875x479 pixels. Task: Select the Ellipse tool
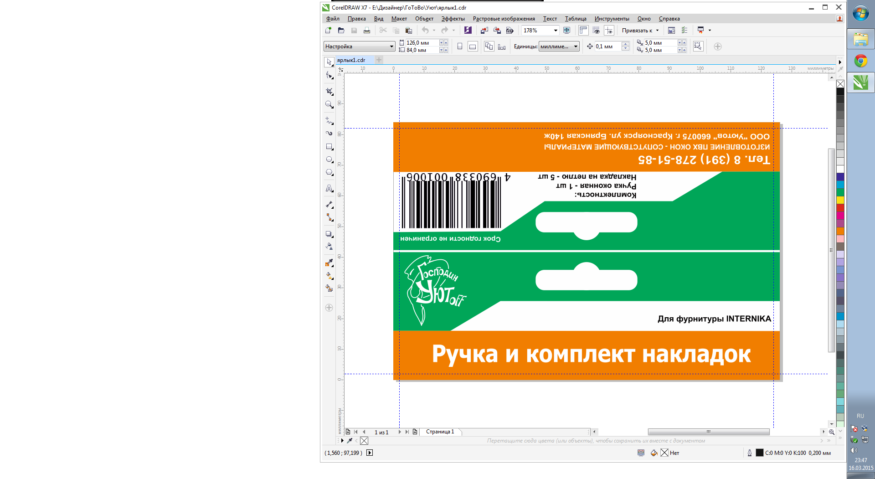pos(329,160)
